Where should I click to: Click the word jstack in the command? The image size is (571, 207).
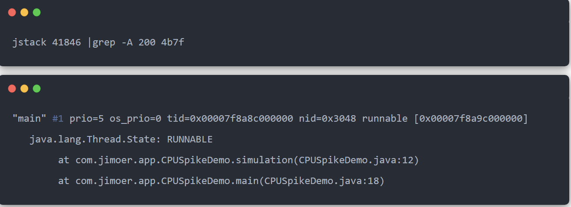point(30,43)
